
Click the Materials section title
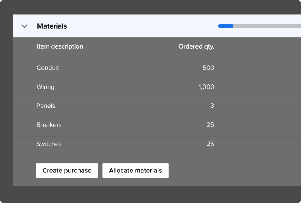pos(52,26)
